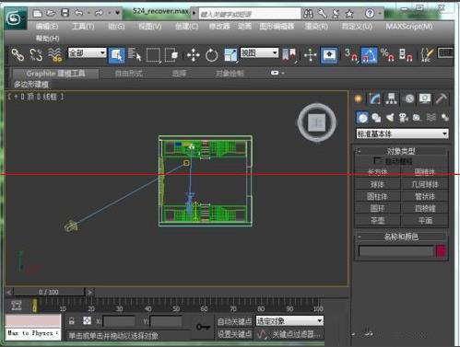Click the Open file folder icon
Screen dimensions: 460x347
[x=51, y=13]
